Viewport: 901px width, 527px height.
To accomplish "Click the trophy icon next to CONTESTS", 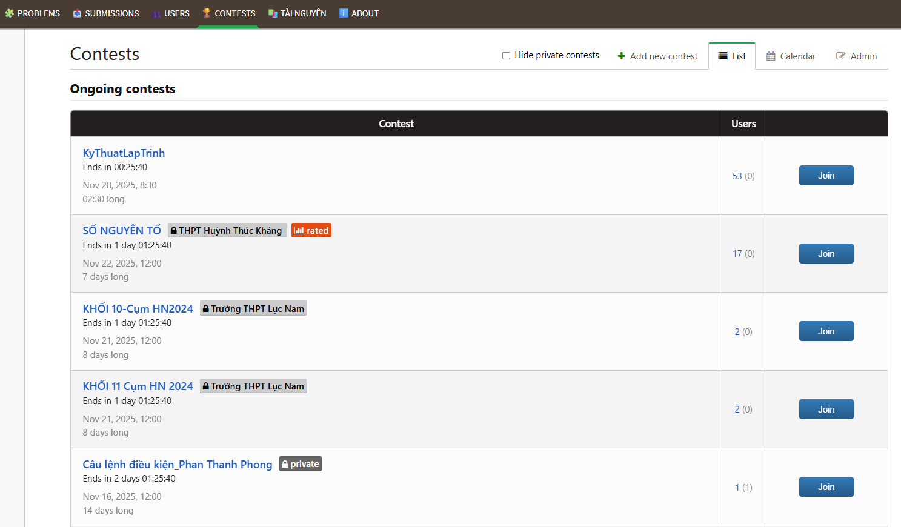I will 205,13.
